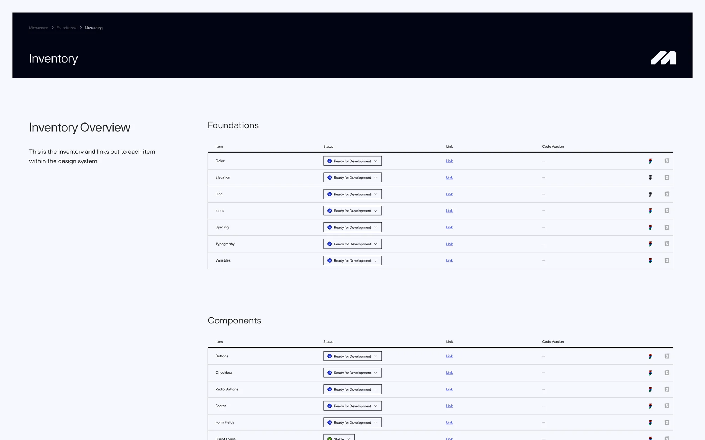This screenshot has height=440, width=705.
Task: Click the Storybook icon in the Variables row
Action: coord(667,260)
